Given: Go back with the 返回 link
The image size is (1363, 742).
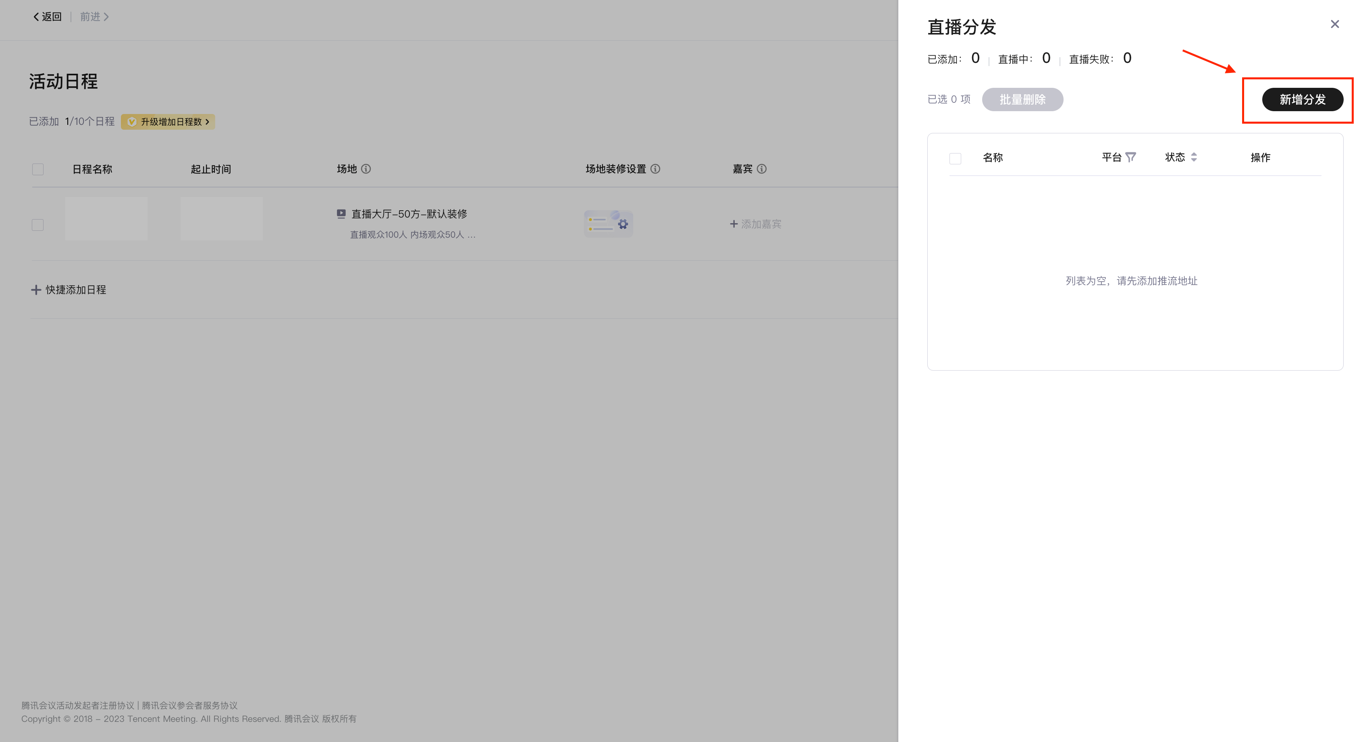Looking at the screenshot, I should click(47, 17).
